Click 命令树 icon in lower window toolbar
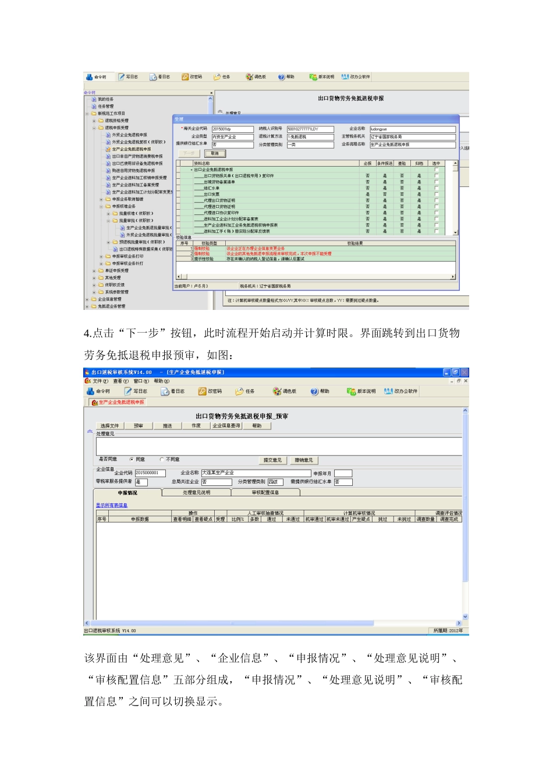553x783 pixels. coord(90,391)
